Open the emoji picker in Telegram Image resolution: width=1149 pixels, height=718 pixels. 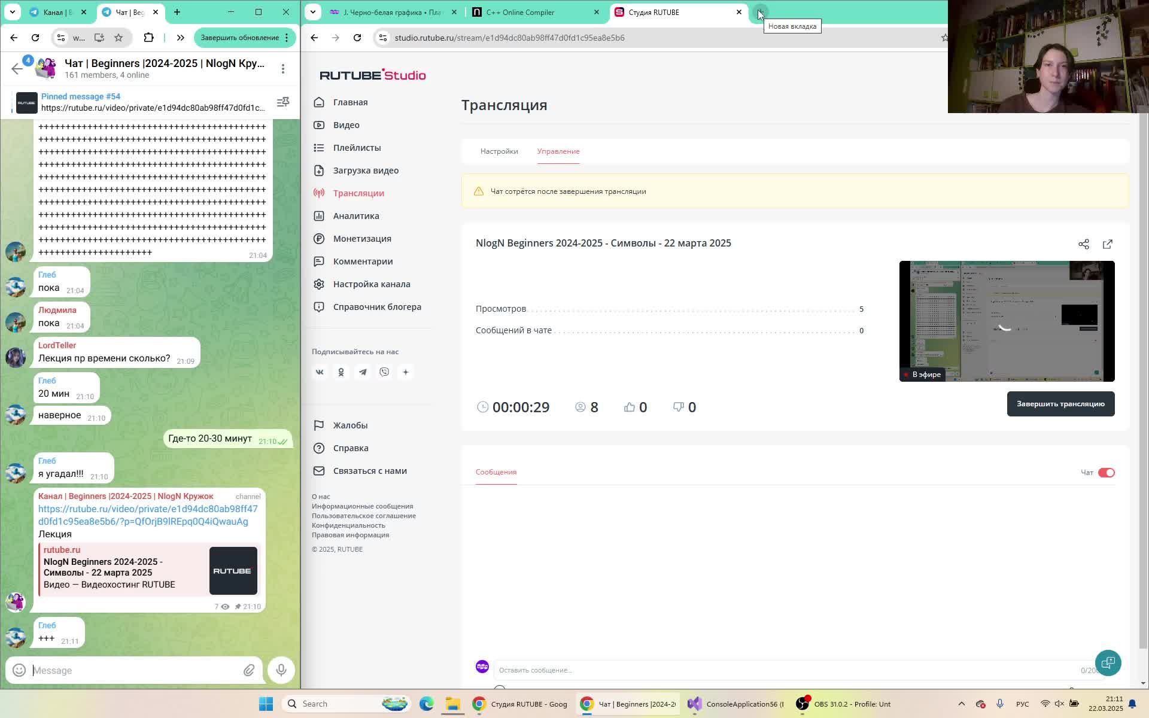(19, 670)
